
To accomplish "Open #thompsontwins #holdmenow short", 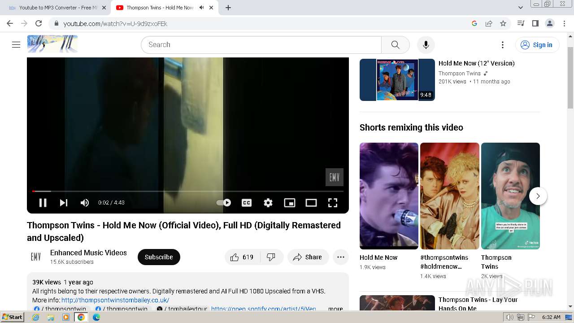I will [x=450, y=196].
